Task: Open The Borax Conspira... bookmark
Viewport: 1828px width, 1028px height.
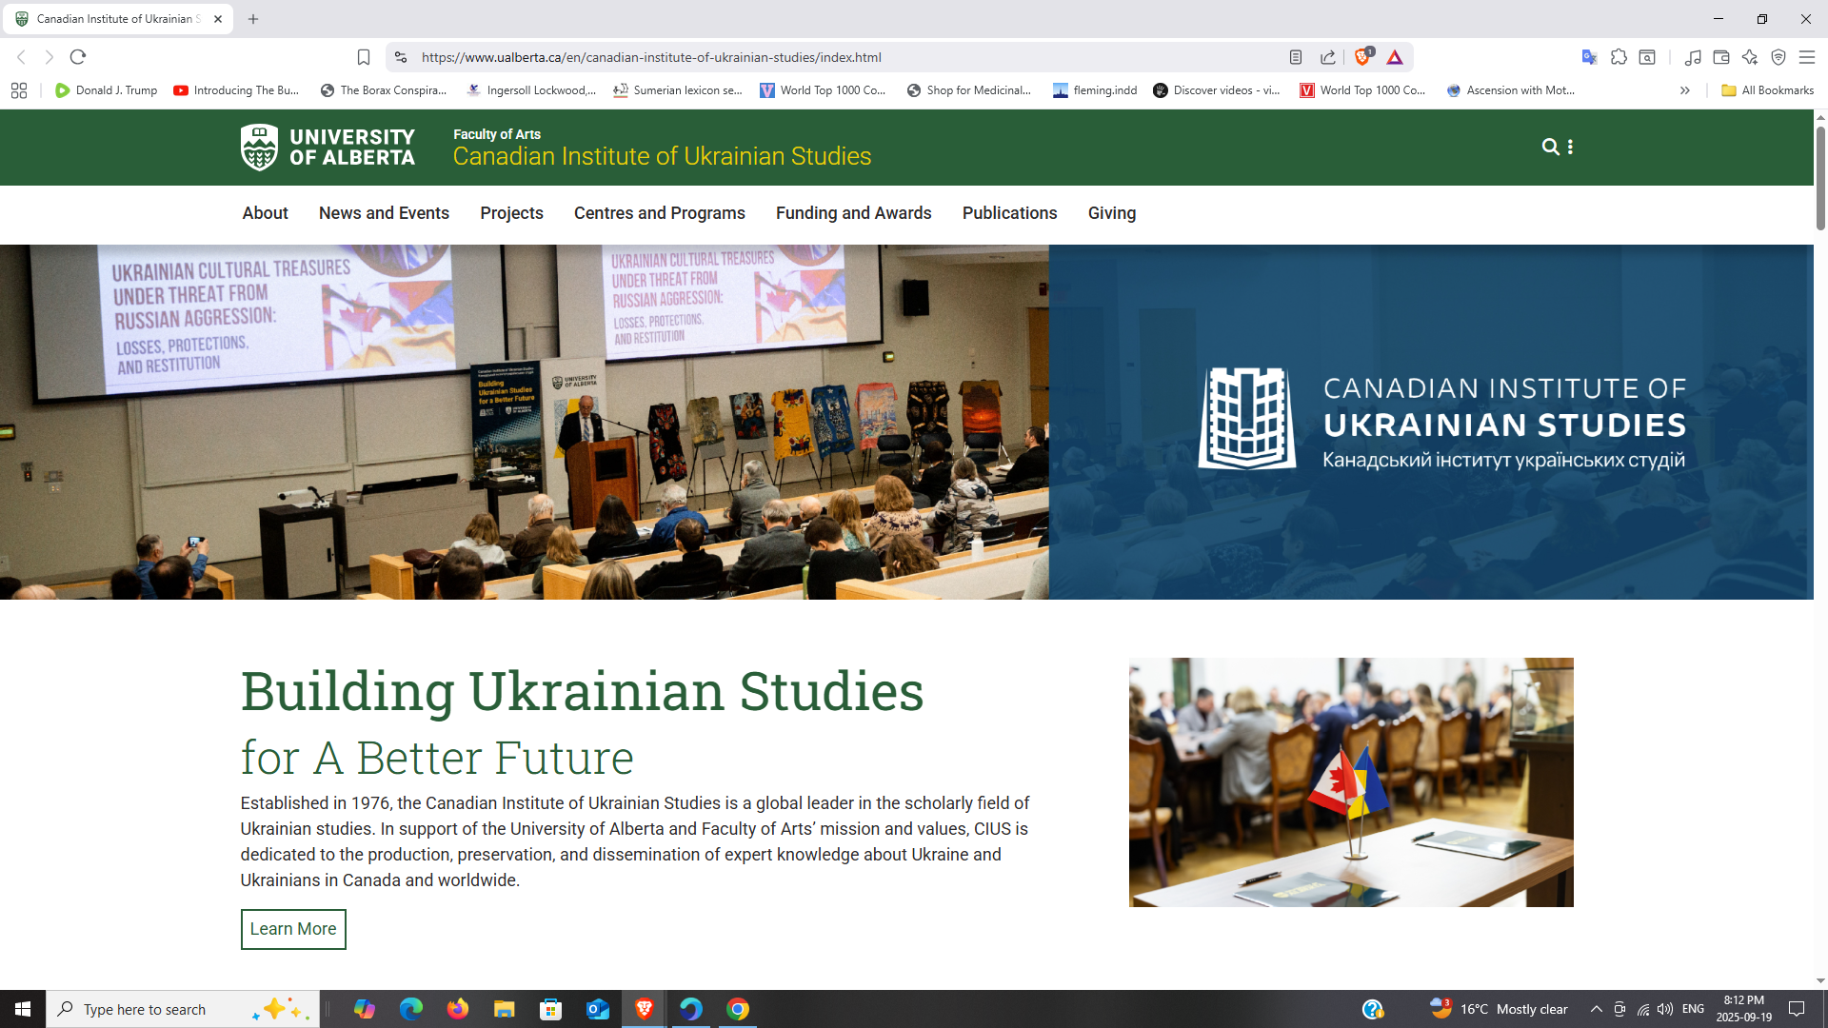Action: pos(384,90)
